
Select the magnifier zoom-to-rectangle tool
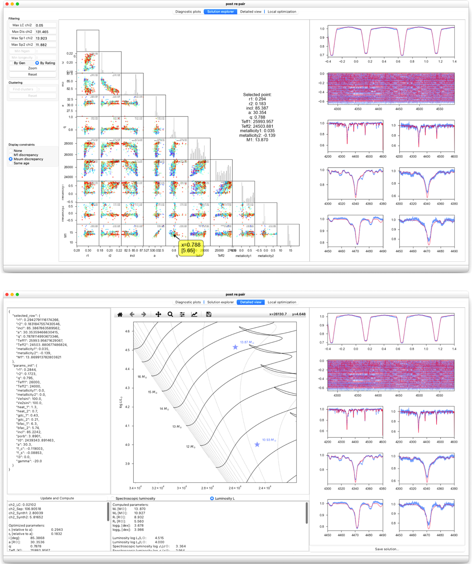point(170,314)
